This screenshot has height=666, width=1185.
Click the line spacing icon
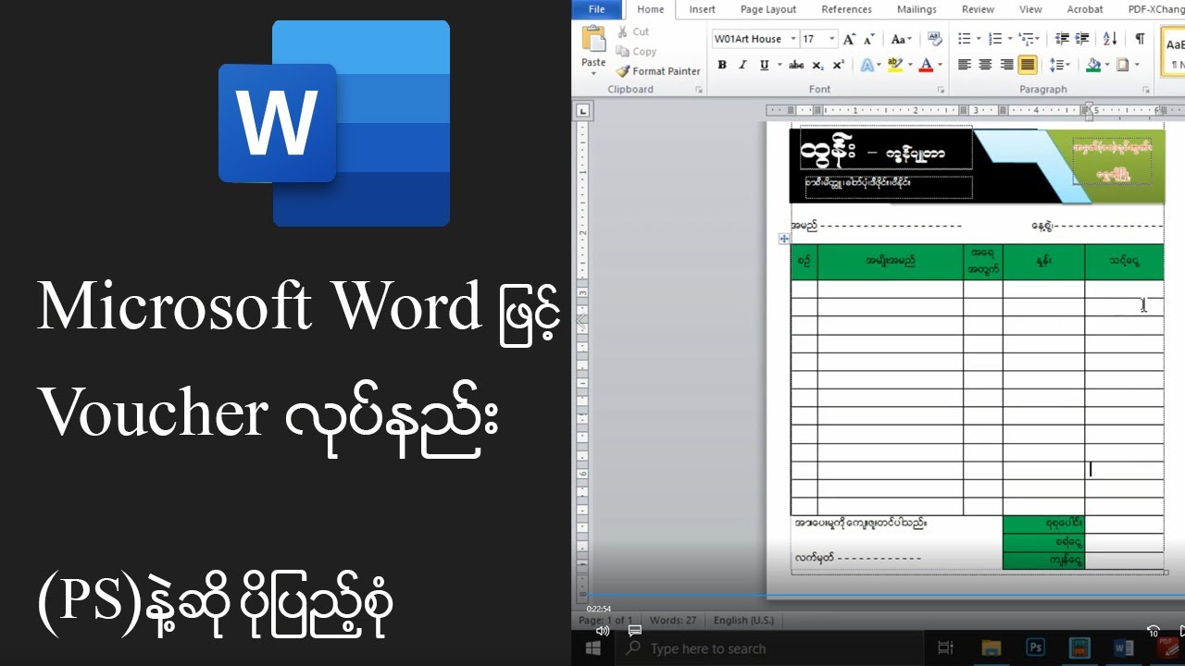1057,65
